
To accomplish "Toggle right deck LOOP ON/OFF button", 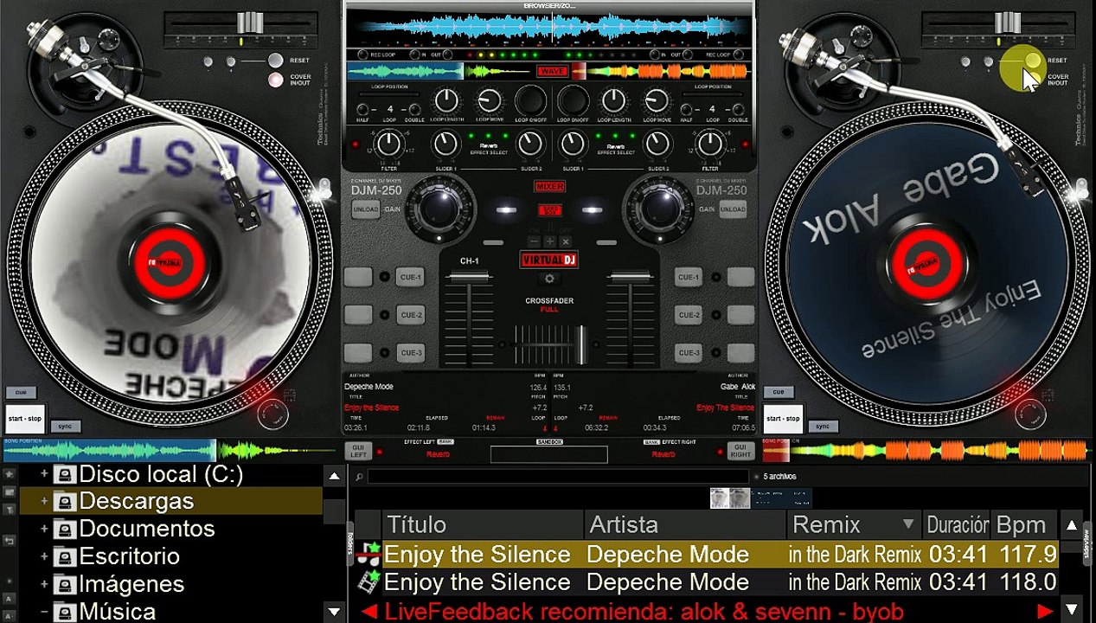I will (573, 101).
